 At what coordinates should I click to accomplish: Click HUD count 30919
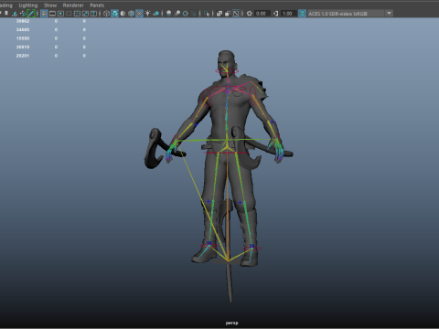(x=23, y=47)
